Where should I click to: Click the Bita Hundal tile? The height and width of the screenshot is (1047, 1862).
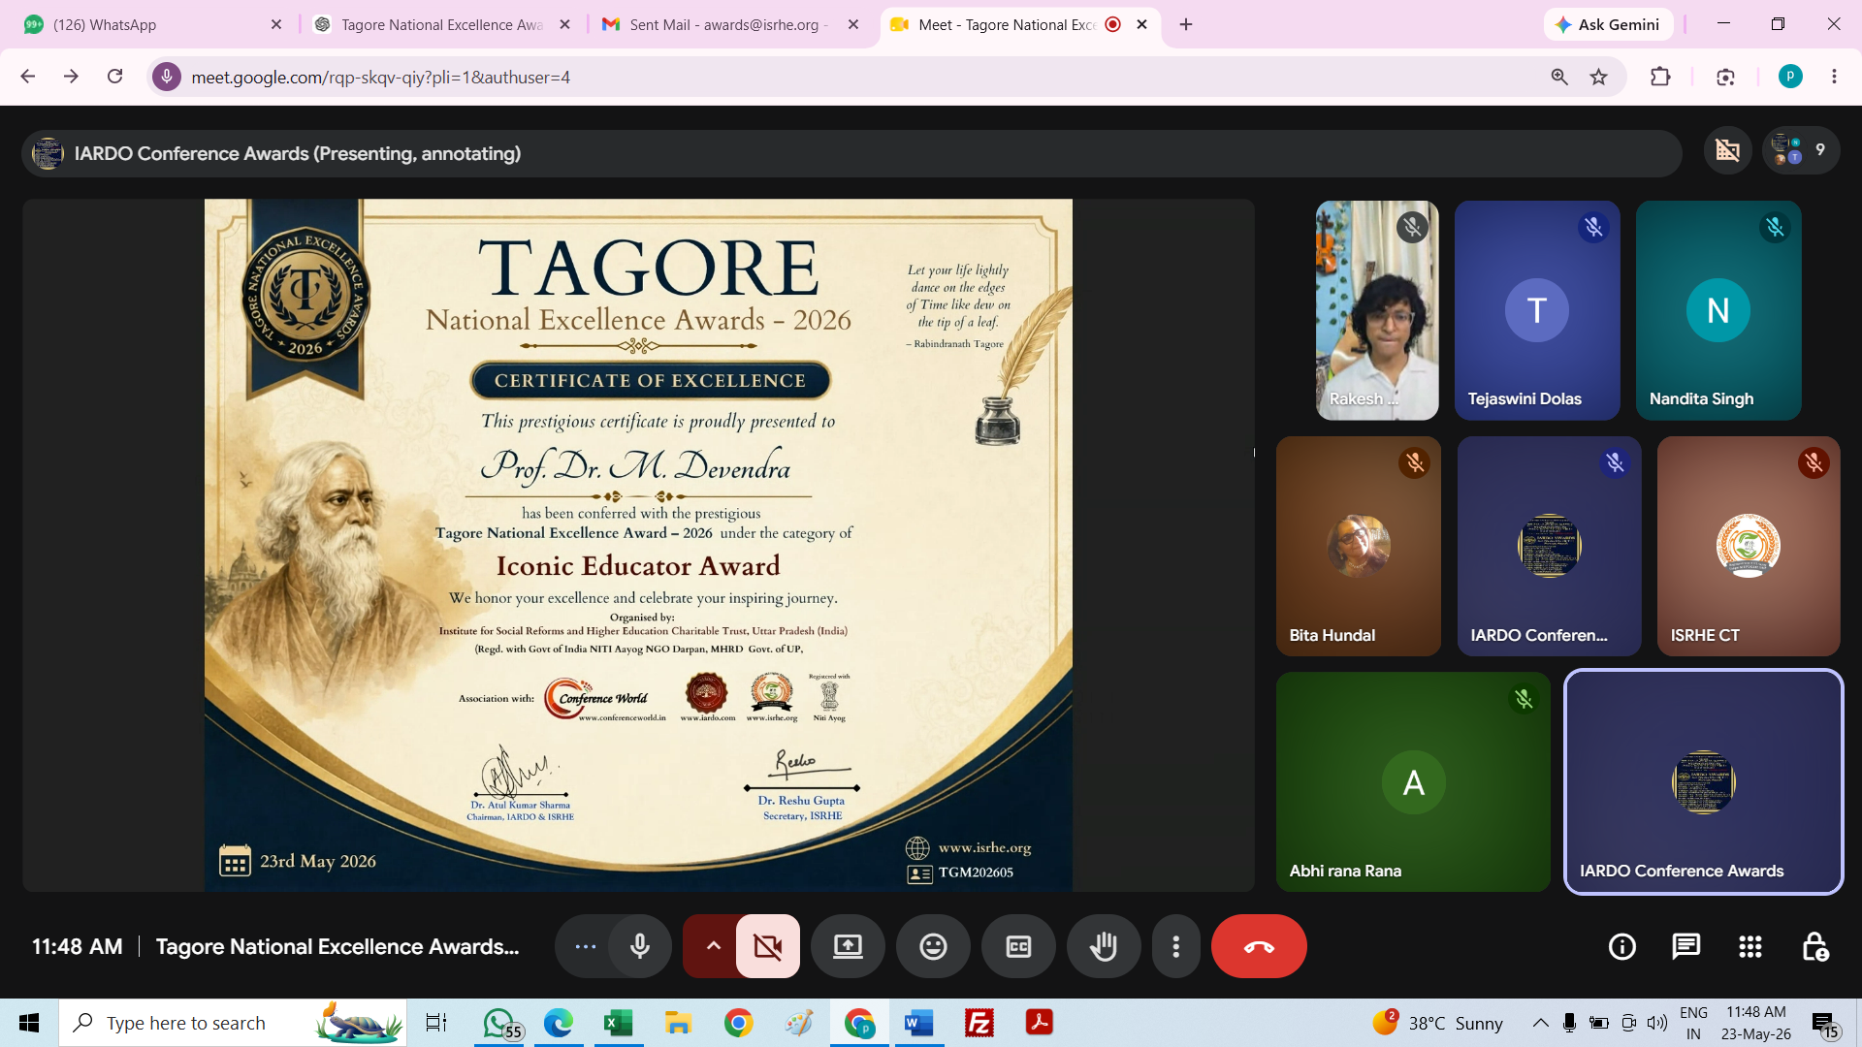[1359, 546]
